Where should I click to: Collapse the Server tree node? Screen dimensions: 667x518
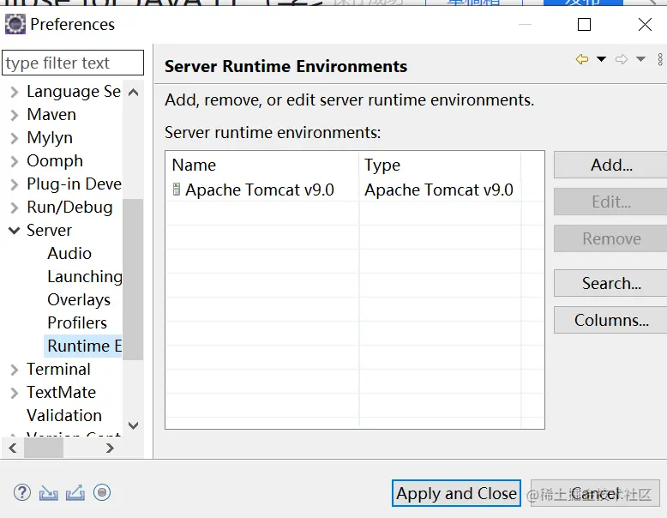click(15, 231)
